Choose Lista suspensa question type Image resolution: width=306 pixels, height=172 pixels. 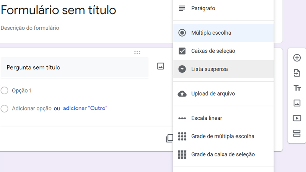click(223, 69)
